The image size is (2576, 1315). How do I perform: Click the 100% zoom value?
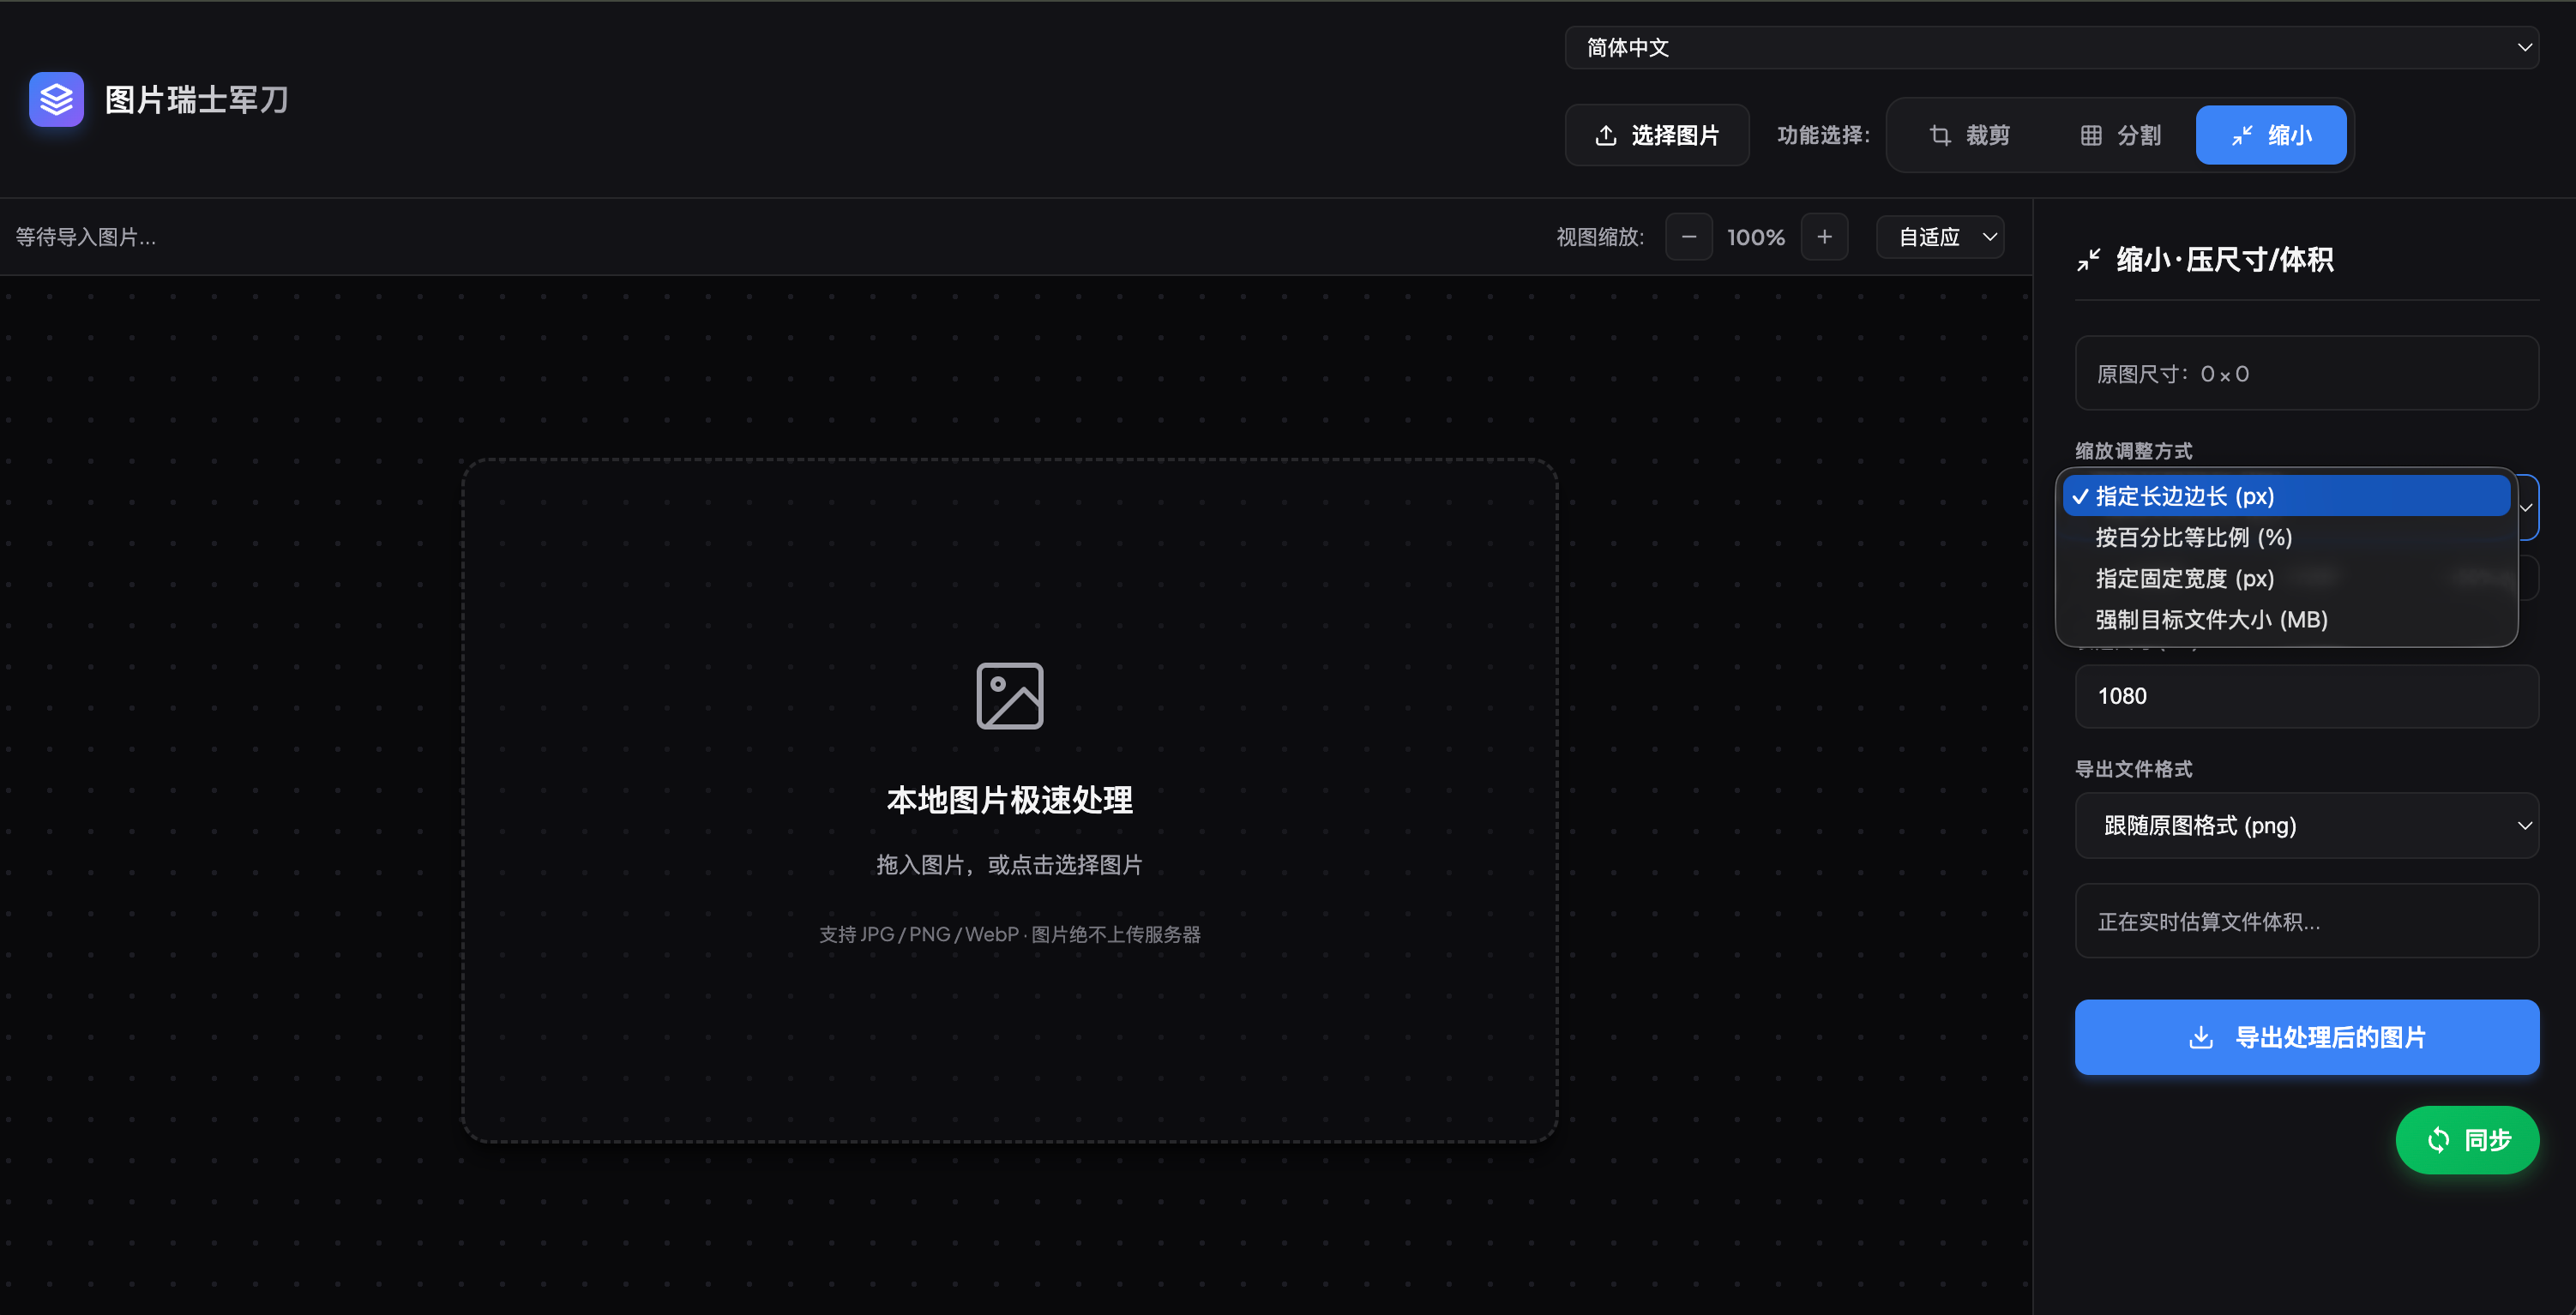[1756, 237]
